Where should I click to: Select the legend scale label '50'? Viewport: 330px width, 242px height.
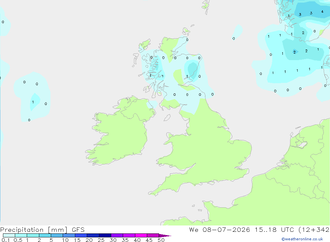coord(161,240)
